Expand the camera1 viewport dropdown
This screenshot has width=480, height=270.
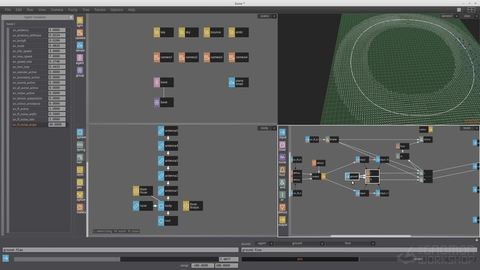456,16
